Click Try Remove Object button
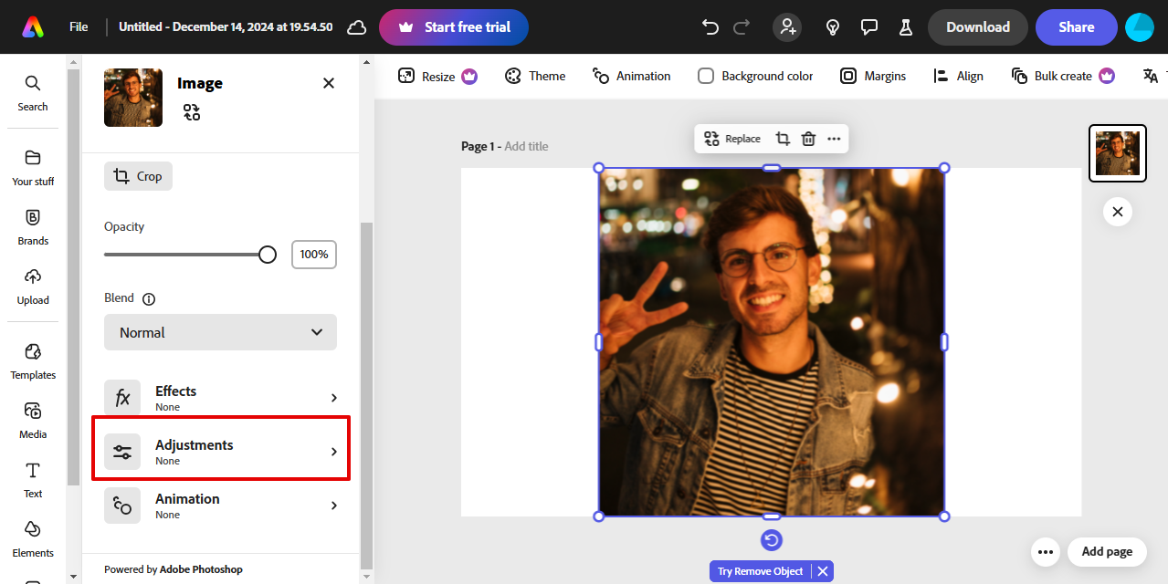 760,571
